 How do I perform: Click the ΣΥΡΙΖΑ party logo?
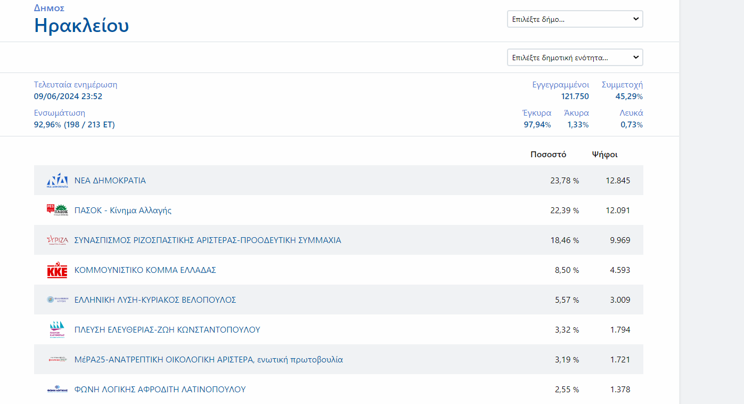click(x=57, y=240)
